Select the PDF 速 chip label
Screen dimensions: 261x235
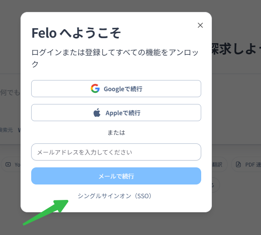(x=253, y=165)
